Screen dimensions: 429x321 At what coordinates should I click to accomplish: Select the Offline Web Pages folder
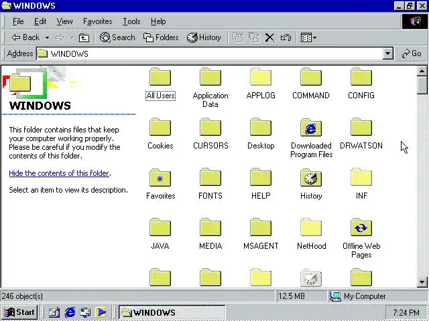pos(361,238)
